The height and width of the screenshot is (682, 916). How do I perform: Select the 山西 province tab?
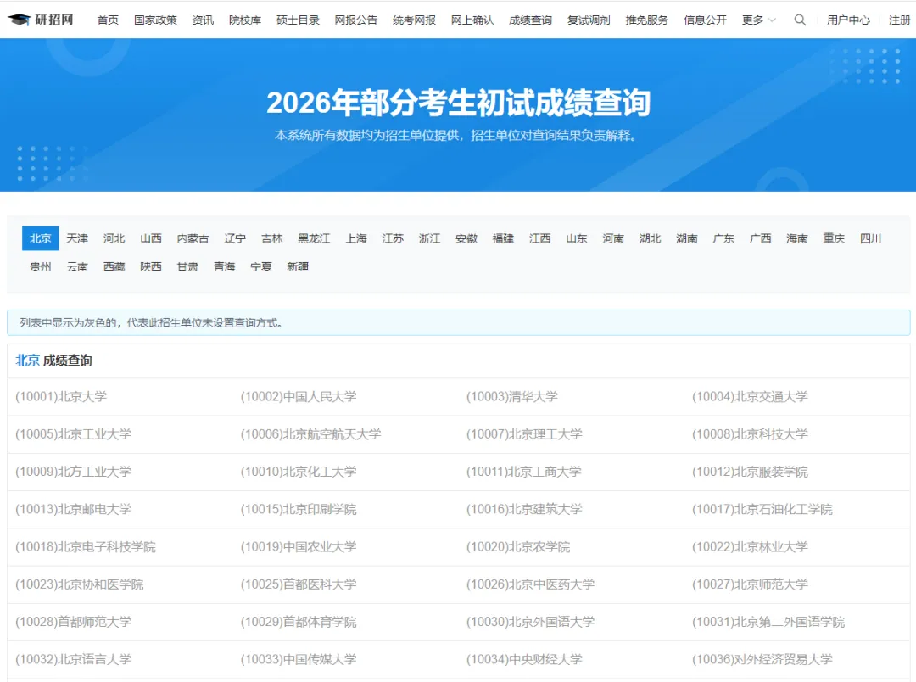pos(151,238)
